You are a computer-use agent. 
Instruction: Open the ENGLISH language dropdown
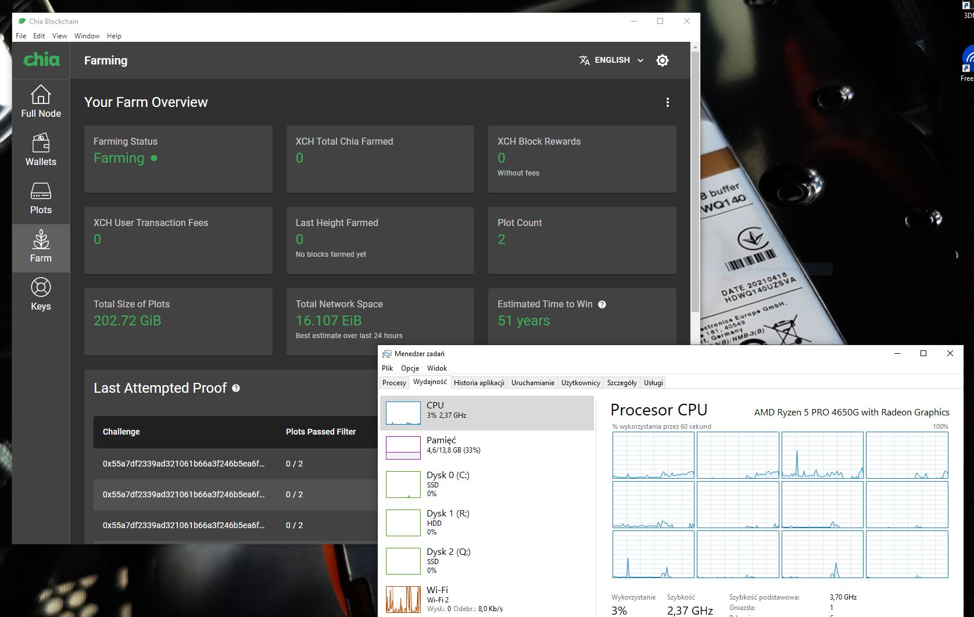coord(611,60)
